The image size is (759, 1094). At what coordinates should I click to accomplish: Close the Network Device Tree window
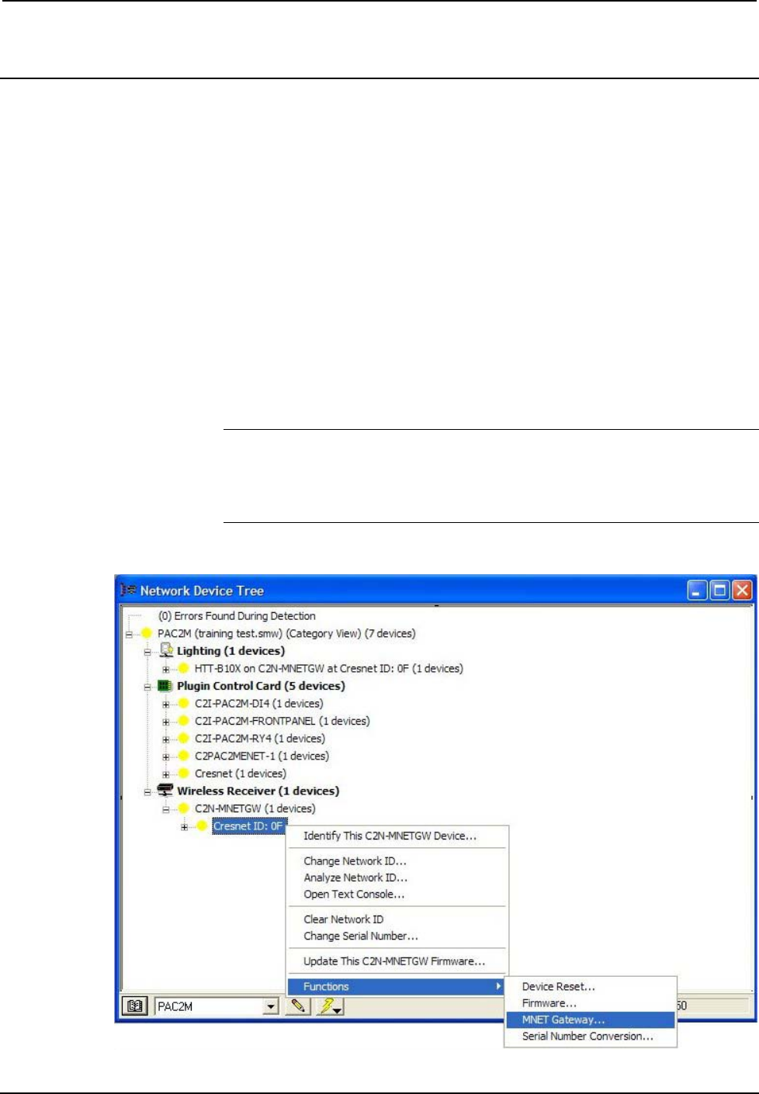743,590
